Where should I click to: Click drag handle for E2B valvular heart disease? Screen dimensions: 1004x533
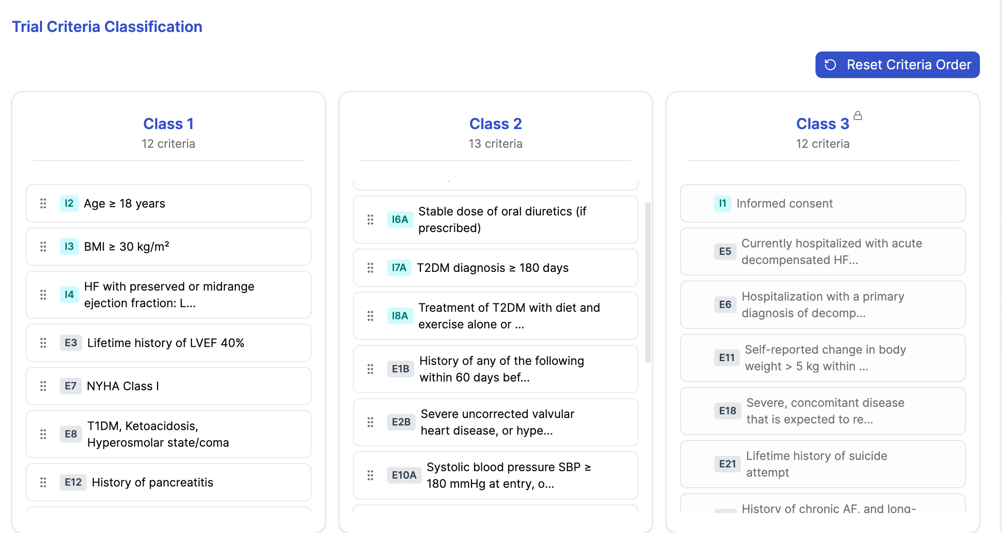click(x=370, y=422)
